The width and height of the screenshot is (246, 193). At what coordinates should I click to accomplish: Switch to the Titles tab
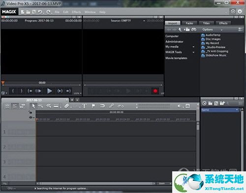(206, 23)
